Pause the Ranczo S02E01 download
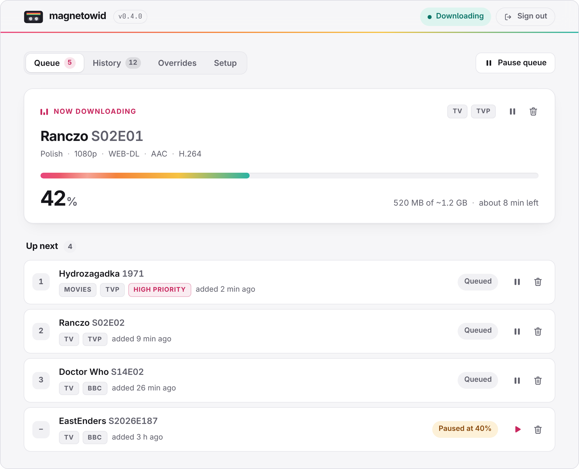 [513, 111]
